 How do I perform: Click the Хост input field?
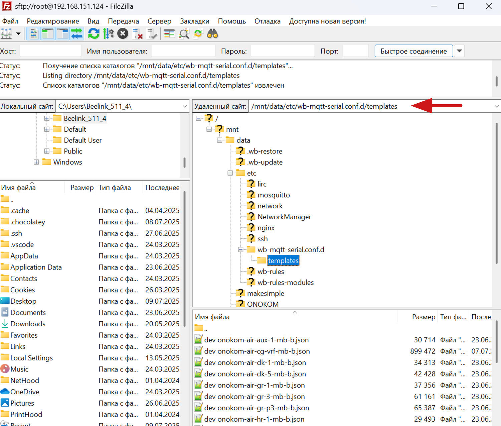click(50, 51)
